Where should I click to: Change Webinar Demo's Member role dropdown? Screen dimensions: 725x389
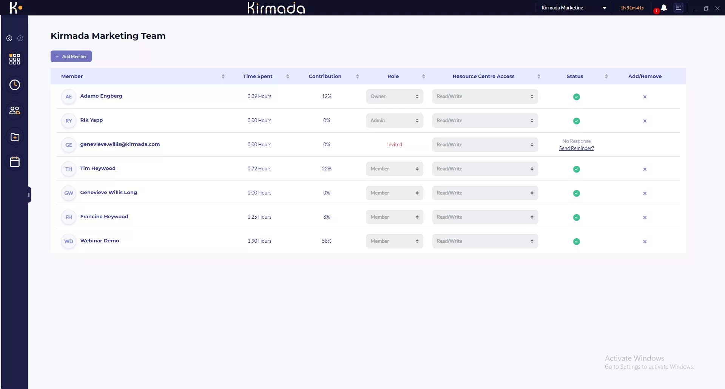click(x=394, y=241)
